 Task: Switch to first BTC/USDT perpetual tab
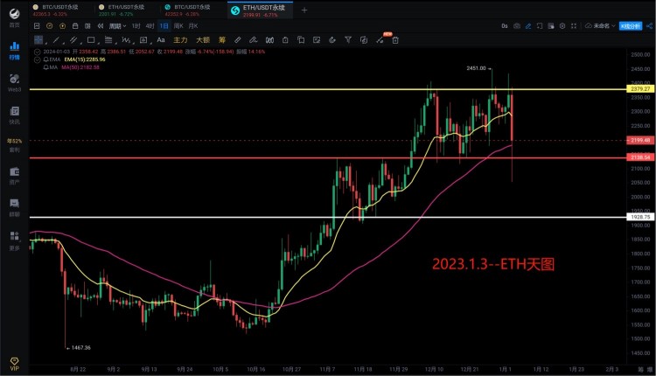[56, 10]
